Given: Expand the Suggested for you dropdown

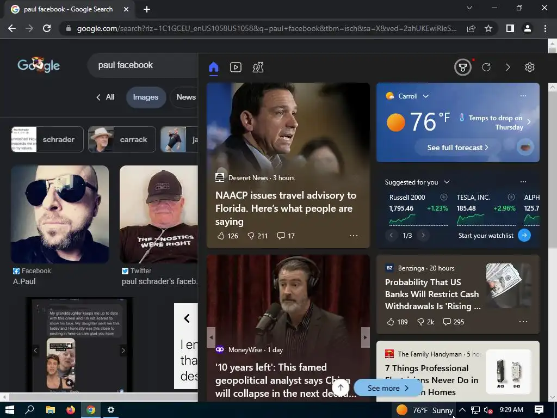Looking at the screenshot, I should 447,182.
